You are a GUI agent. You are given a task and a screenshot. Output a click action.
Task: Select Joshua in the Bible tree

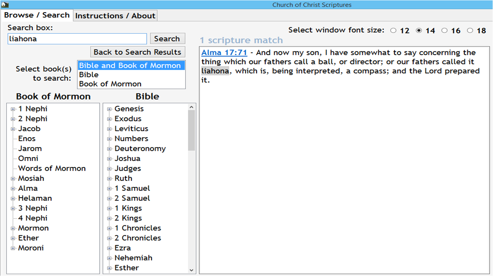click(128, 158)
